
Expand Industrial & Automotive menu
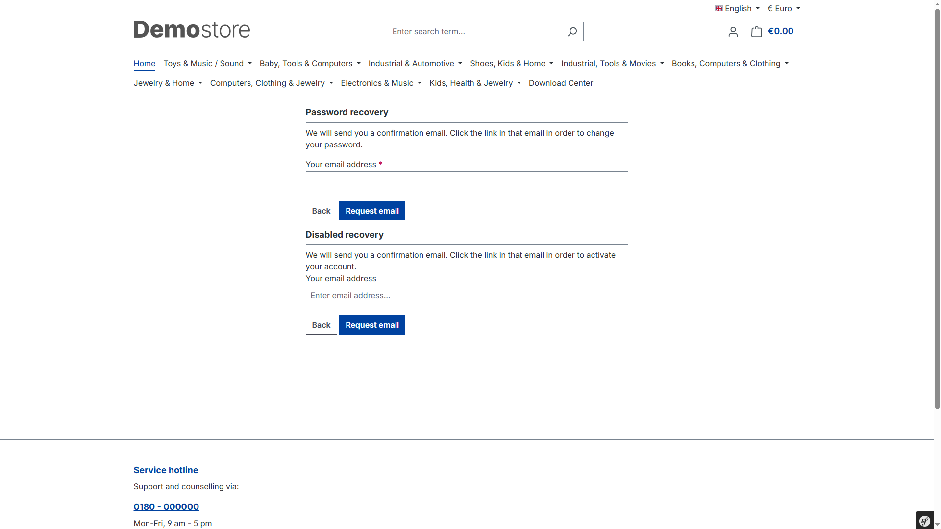coord(415,64)
